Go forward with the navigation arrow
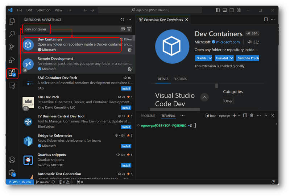This screenshot has height=196, width=290. coord(92,10)
